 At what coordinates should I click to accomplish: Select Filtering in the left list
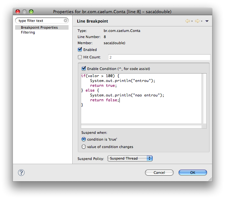point(28,32)
